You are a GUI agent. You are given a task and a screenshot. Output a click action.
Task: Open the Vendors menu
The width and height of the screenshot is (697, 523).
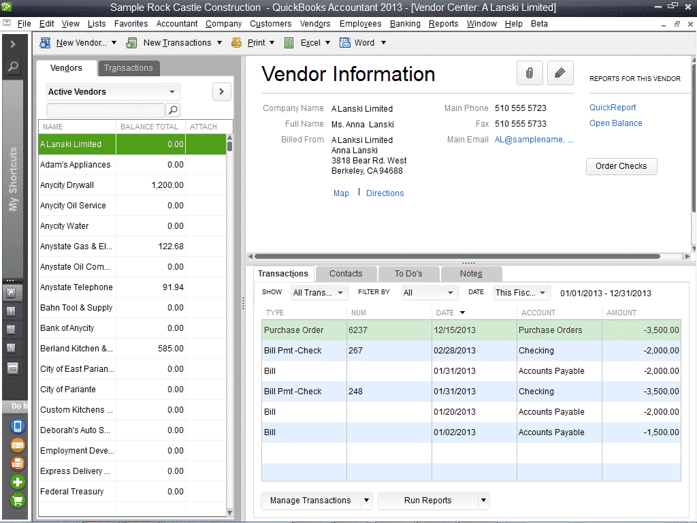click(314, 24)
